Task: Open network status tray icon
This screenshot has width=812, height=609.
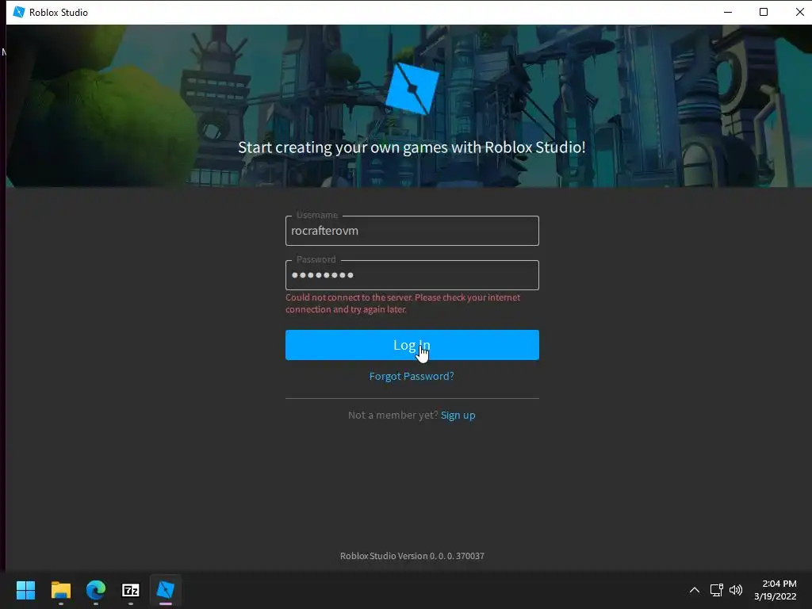Action: point(716,590)
